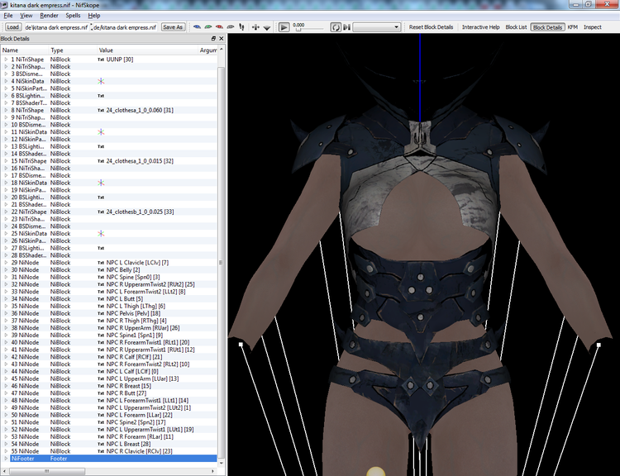Click Txt icon beside NPC R Breast [15]
Viewport: 620px width, 476px height.
click(101, 386)
